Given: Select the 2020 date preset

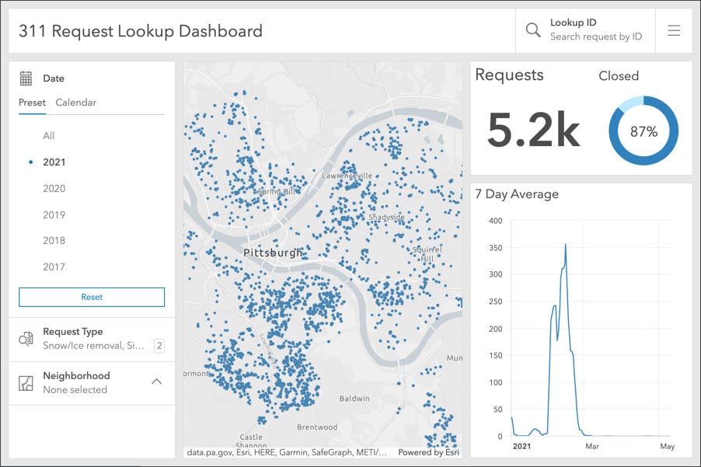Looking at the screenshot, I should click(x=54, y=189).
